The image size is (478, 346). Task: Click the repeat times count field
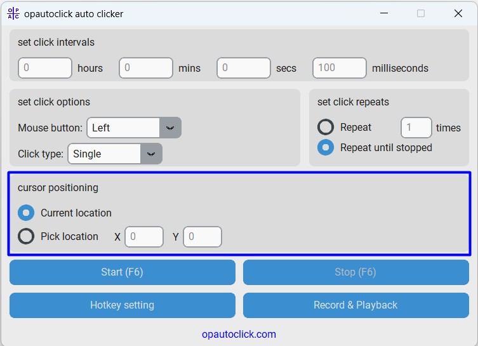416,128
